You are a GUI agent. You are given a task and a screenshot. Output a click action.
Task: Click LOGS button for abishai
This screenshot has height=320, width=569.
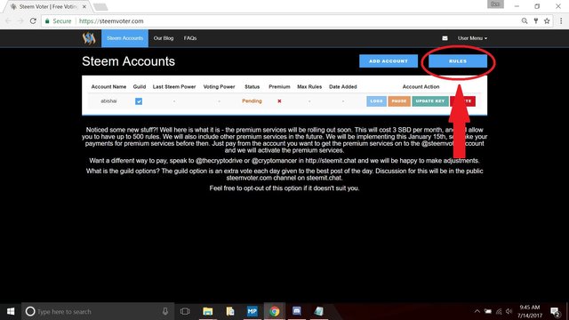(376, 101)
